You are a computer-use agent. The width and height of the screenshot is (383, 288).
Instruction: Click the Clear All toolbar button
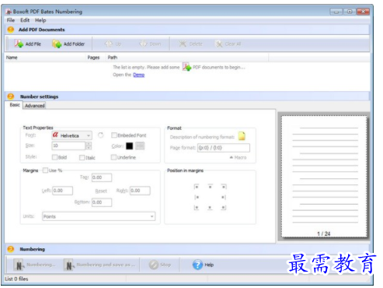tap(228, 44)
